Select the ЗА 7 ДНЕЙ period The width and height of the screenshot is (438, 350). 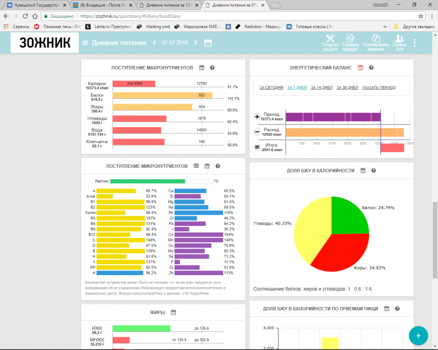297,87
